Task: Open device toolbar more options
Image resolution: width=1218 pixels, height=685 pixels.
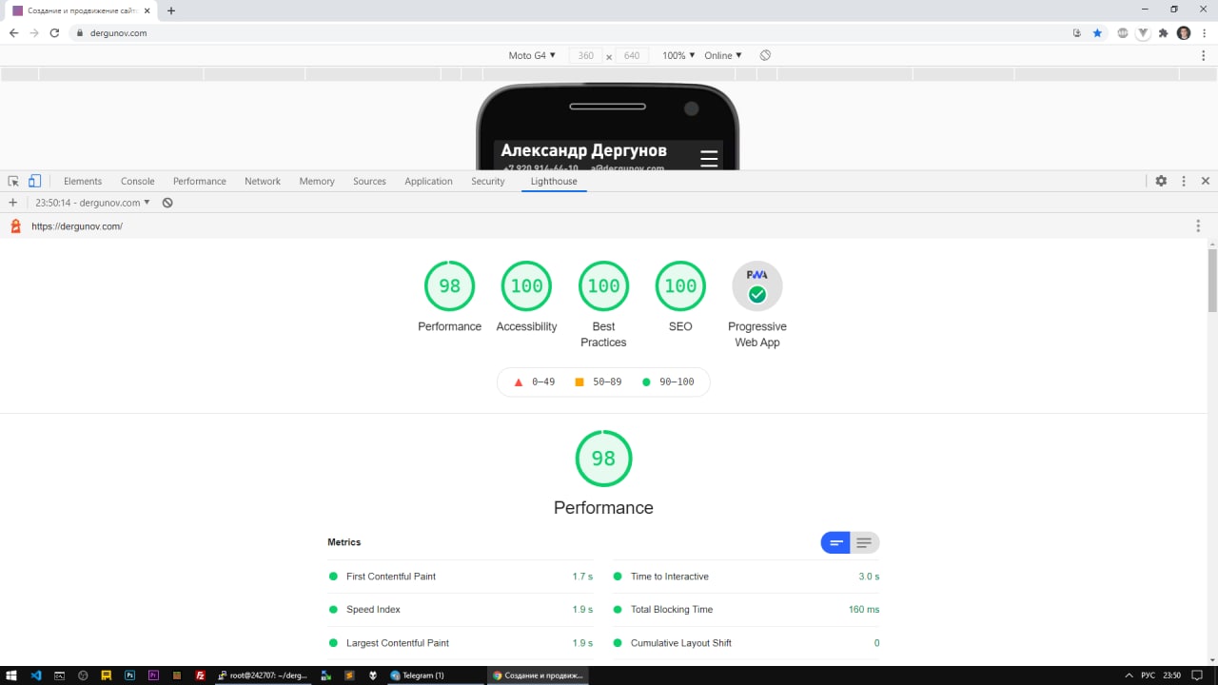Action: (x=1204, y=55)
